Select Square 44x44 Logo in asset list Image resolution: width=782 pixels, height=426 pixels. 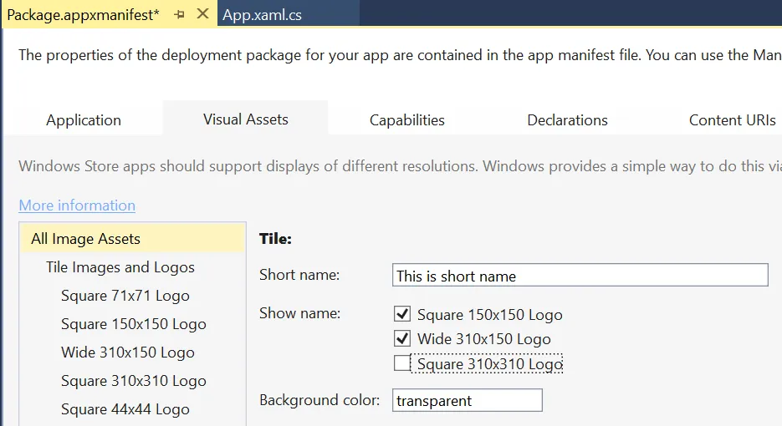click(125, 409)
